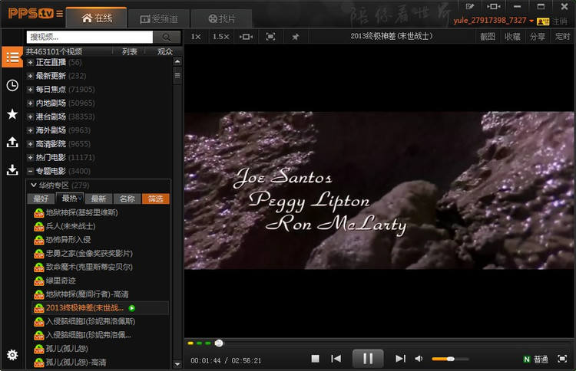
Task: Select video 恐怖异形入侵
Action: [x=68, y=240]
